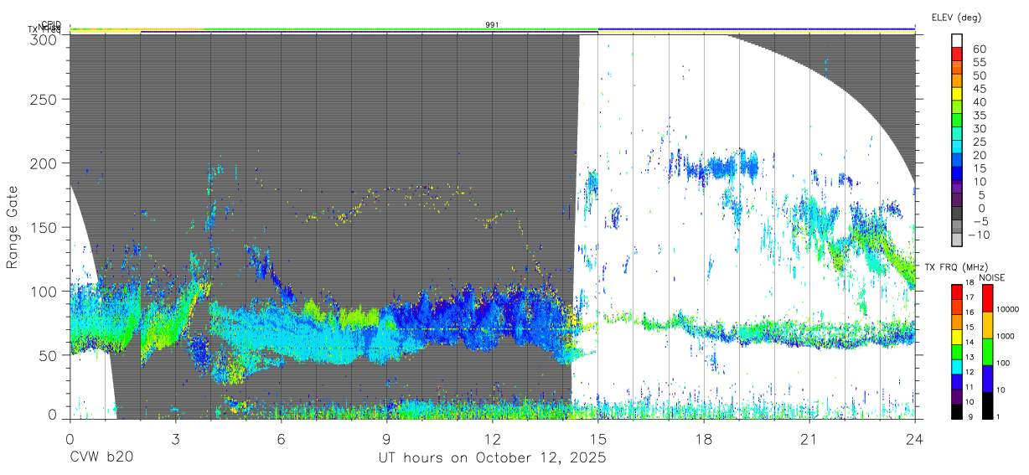
Task: Click the '10000' label on NOISE scale
Action: [1007, 309]
